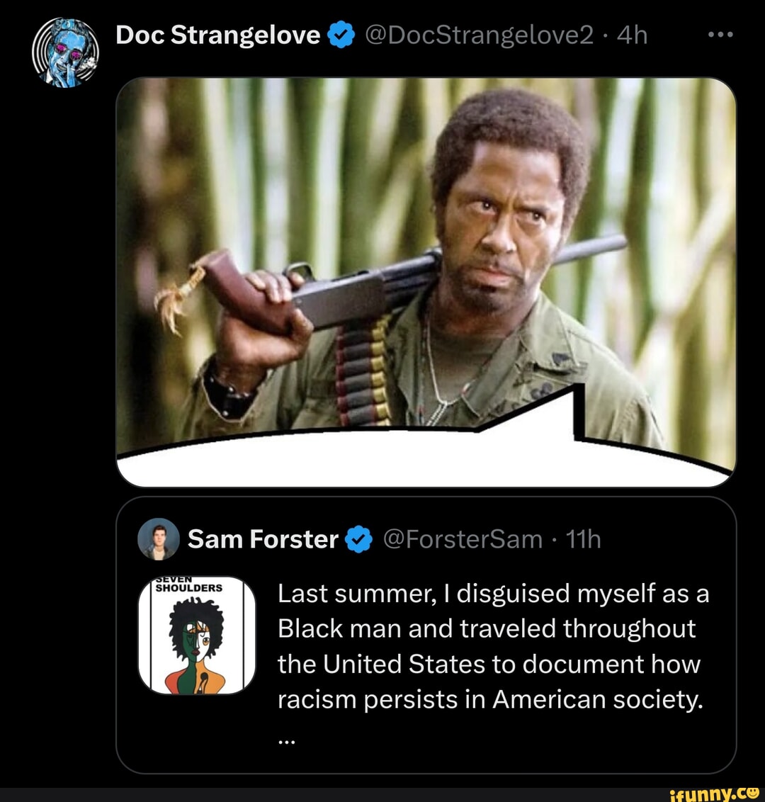Open the three-dot more options menu
This screenshot has width=765, height=802.
click(720, 35)
